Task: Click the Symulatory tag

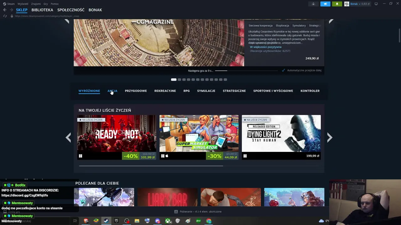Action: coord(299,26)
